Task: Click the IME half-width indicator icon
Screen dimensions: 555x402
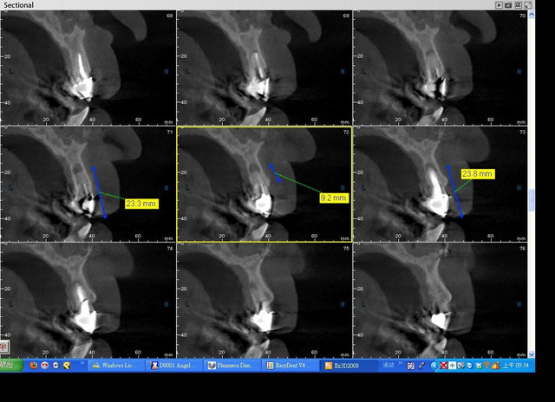Action: pyautogui.click(x=3, y=347)
